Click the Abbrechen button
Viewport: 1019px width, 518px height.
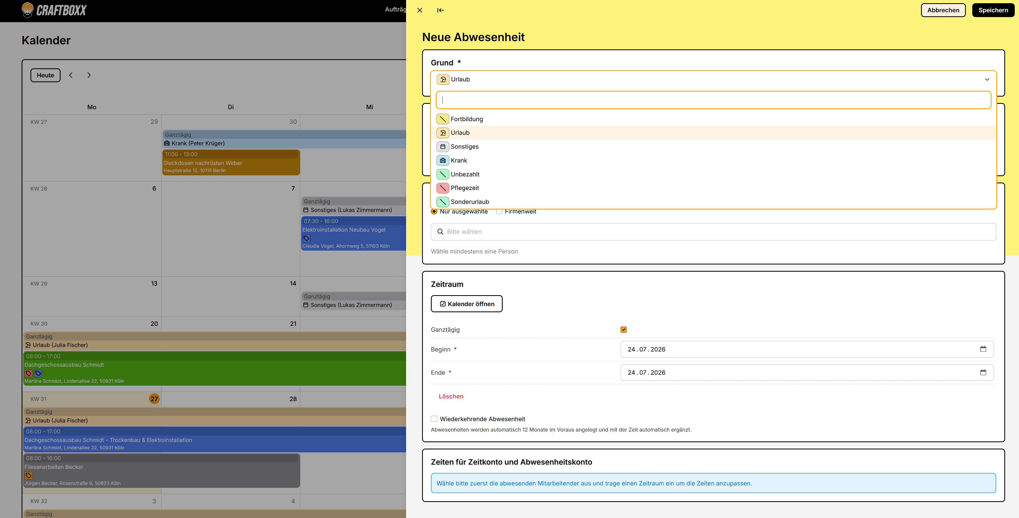click(x=943, y=10)
